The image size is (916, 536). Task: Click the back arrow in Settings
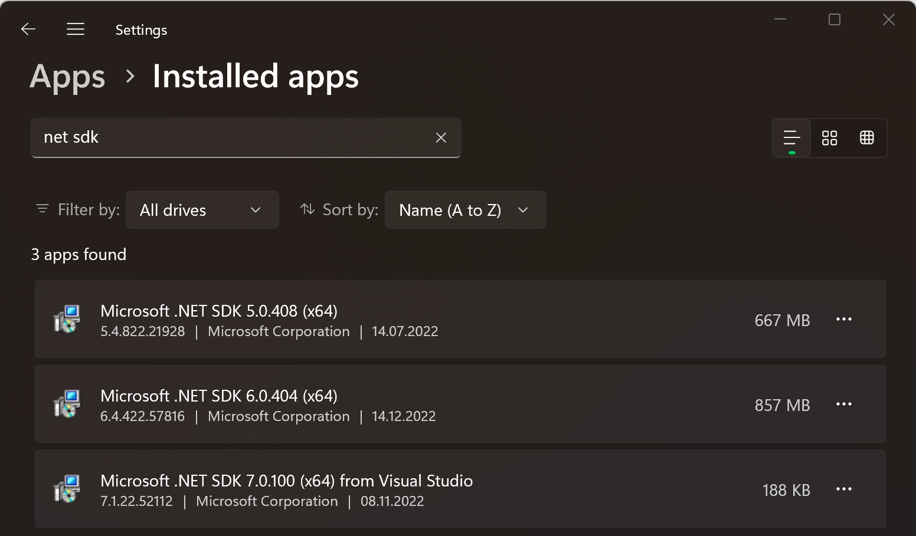click(x=28, y=29)
